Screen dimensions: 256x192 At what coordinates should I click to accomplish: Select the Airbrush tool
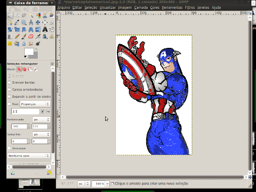pyautogui.click(x=38, y=36)
